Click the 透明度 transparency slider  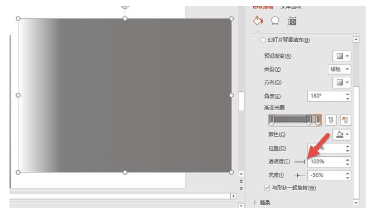tap(300, 162)
